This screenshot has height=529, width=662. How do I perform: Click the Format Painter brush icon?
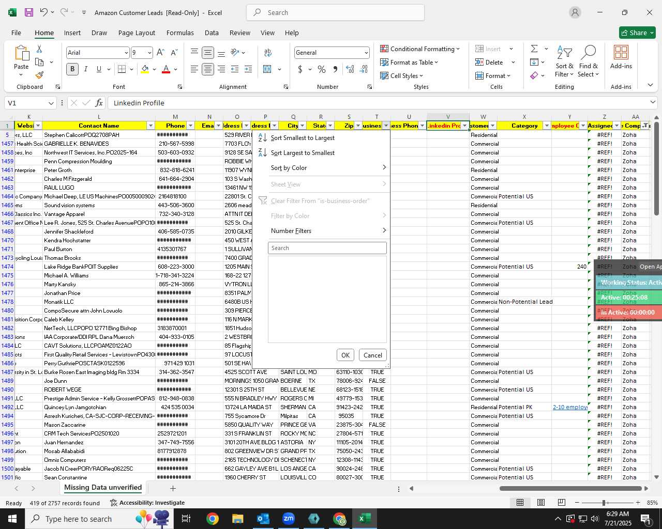39,75
